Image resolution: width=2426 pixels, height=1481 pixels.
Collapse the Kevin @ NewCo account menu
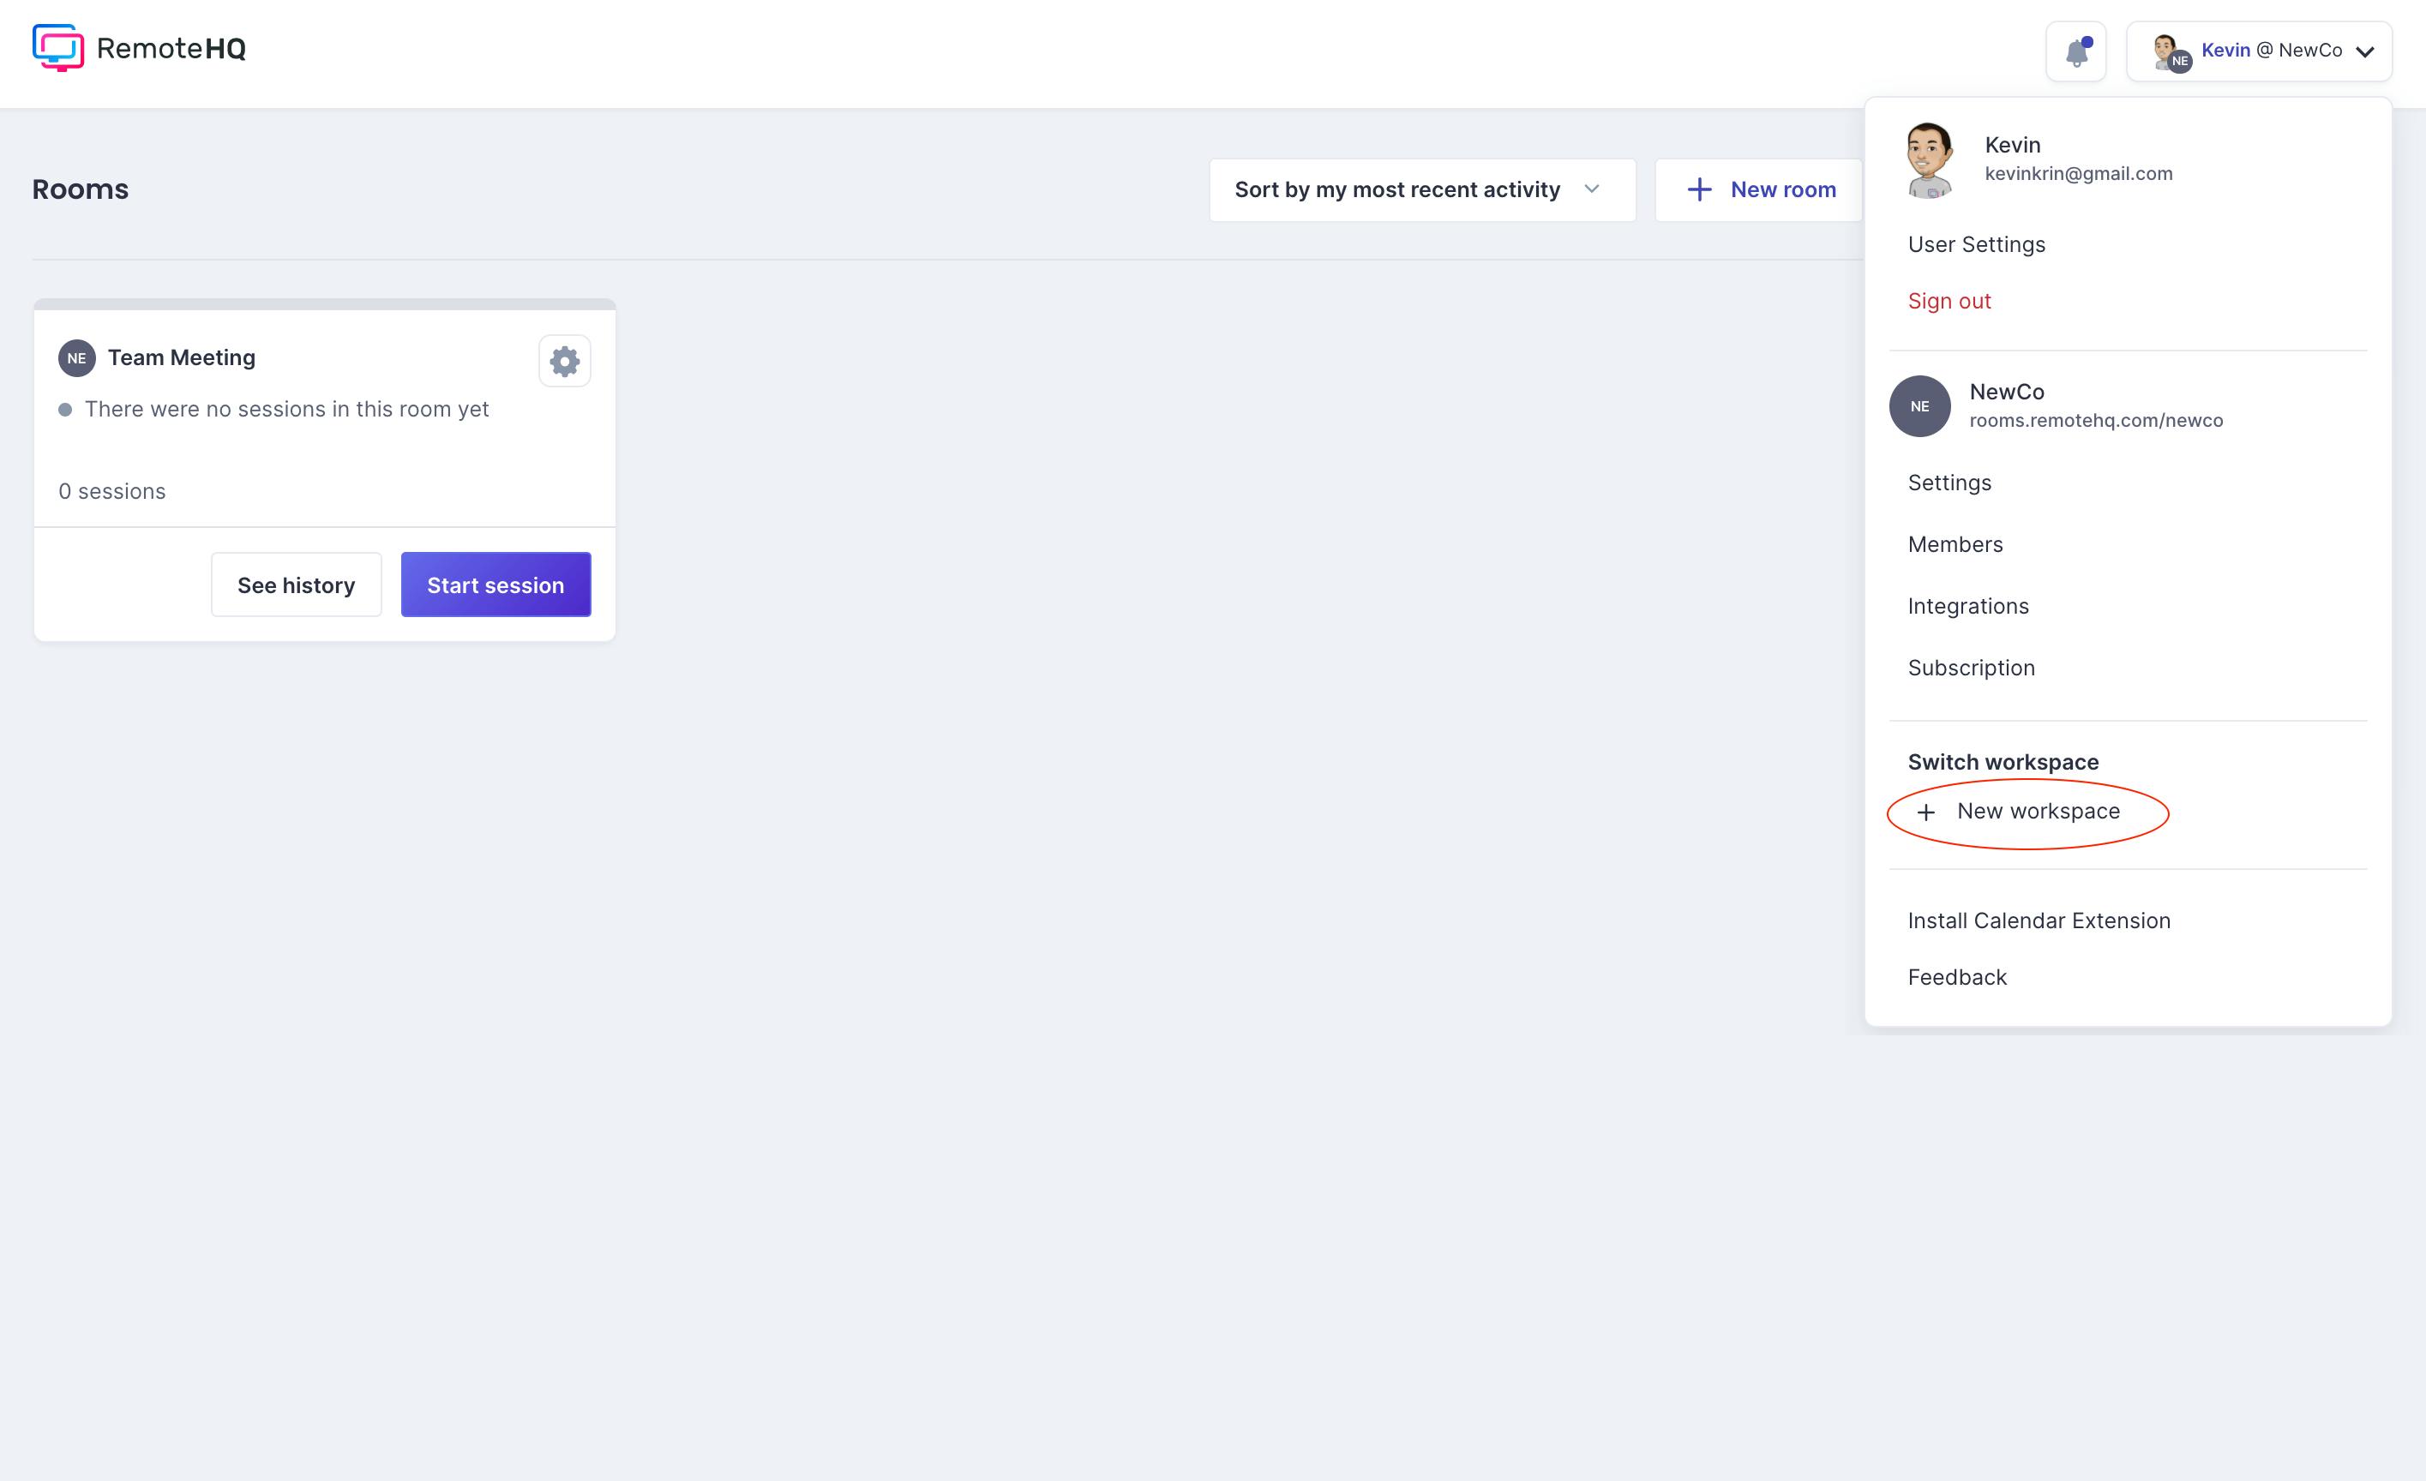2259,51
